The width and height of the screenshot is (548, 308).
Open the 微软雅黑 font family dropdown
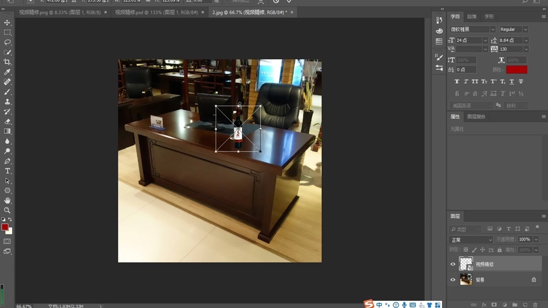point(472,29)
